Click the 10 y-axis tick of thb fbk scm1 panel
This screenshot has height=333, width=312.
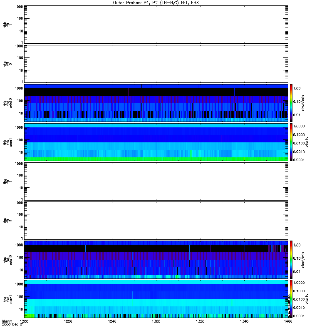point(21,152)
